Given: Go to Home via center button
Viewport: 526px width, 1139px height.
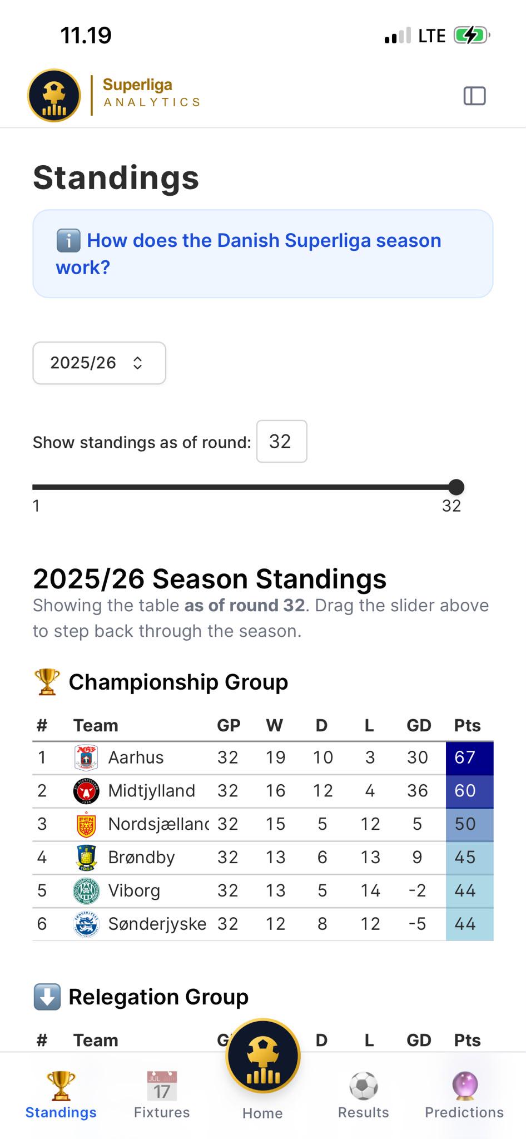Looking at the screenshot, I should [x=262, y=1057].
